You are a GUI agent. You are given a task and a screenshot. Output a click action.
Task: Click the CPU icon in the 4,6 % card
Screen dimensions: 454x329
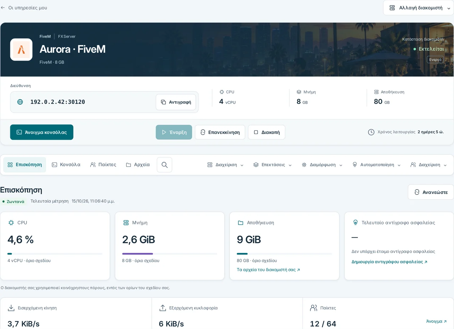click(x=11, y=222)
